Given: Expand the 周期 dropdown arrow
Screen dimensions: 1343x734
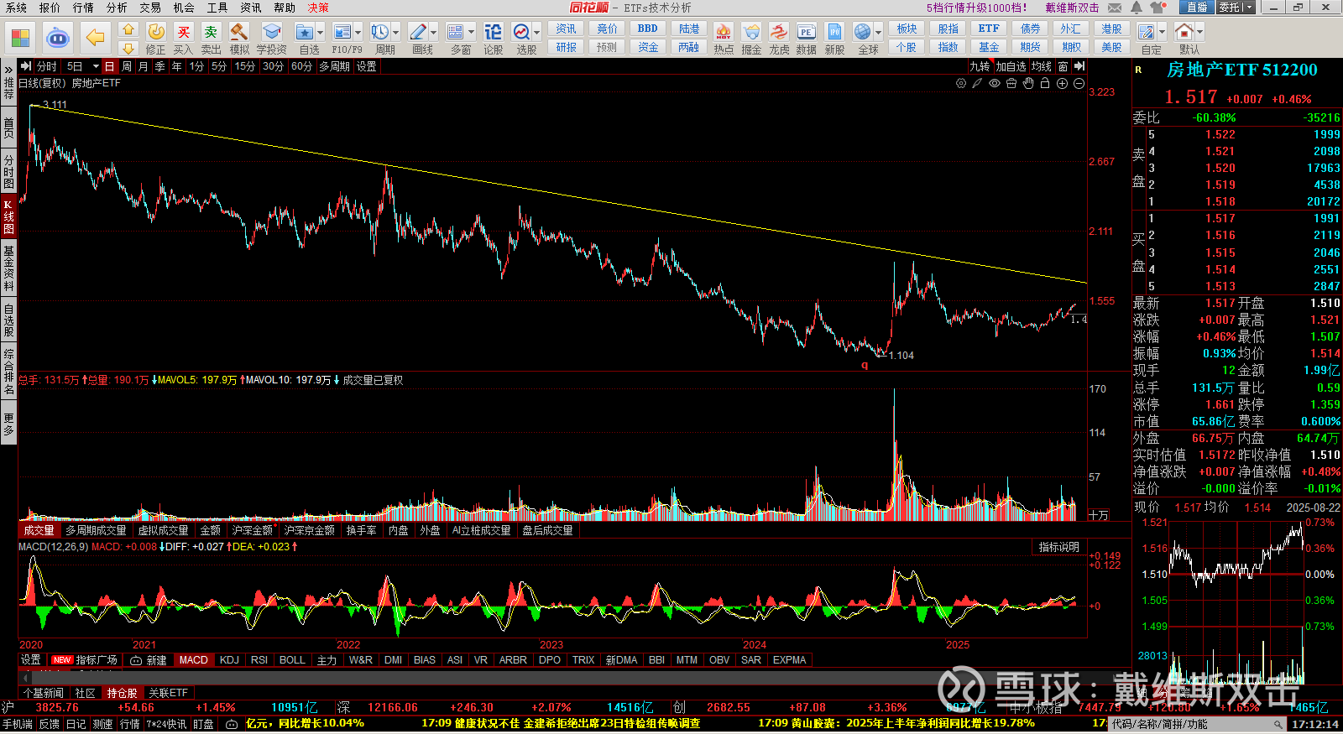Looking at the screenshot, I should (395, 32).
